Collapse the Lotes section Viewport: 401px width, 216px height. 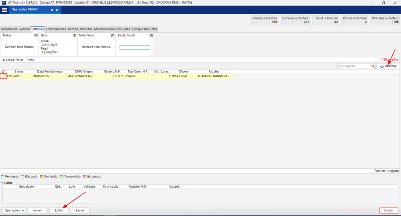point(2,183)
